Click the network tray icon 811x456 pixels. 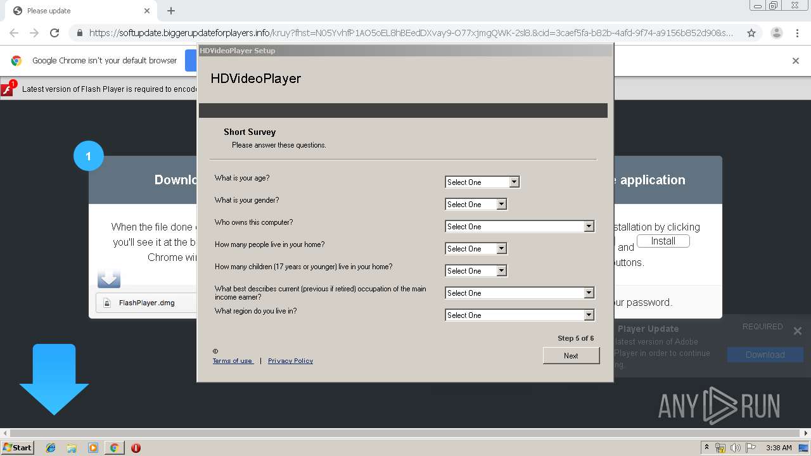pyautogui.click(x=720, y=448)
